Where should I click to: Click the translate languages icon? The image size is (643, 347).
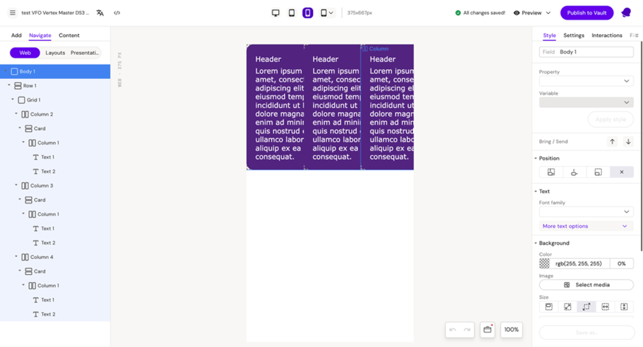(101, 13)
